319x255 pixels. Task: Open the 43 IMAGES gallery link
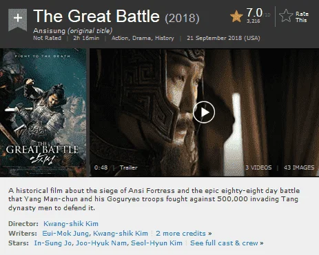tap(299, 167)
